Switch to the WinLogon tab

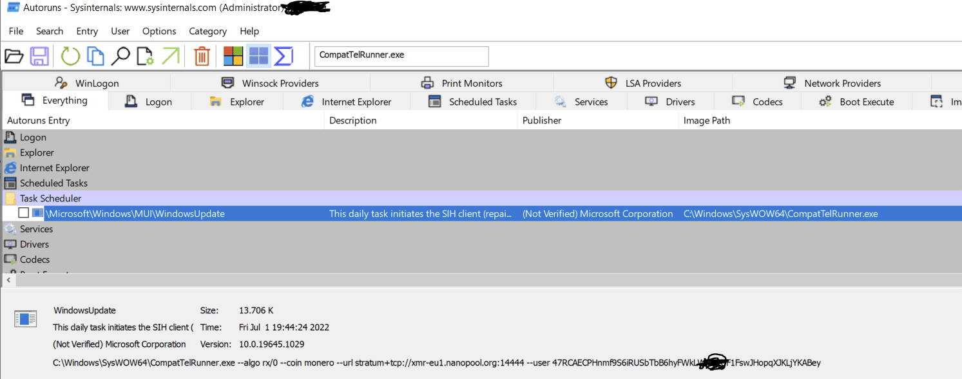(x=86, y=83)
